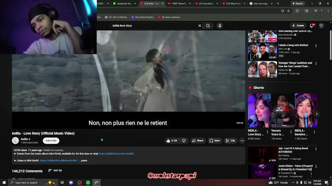The height and width of the screenshot is (186, 332).
Task: Open Discord from the taskbar
Action: click(71, 183)
